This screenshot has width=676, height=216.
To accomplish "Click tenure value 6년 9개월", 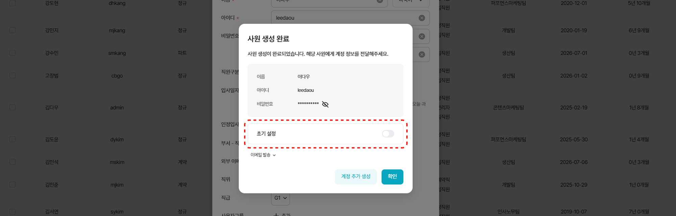I will pos(639,30).
